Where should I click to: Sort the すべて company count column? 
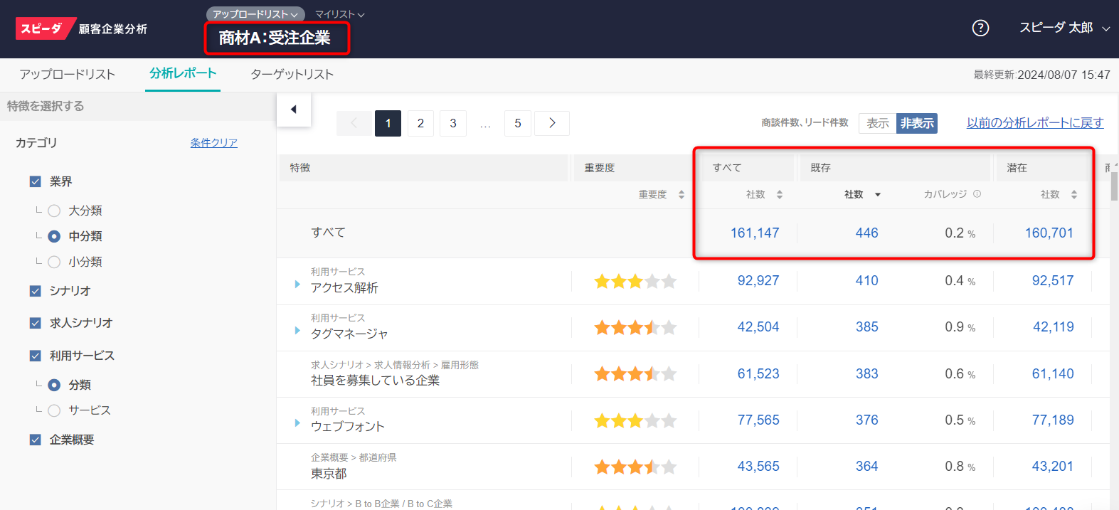pos(779,195)
